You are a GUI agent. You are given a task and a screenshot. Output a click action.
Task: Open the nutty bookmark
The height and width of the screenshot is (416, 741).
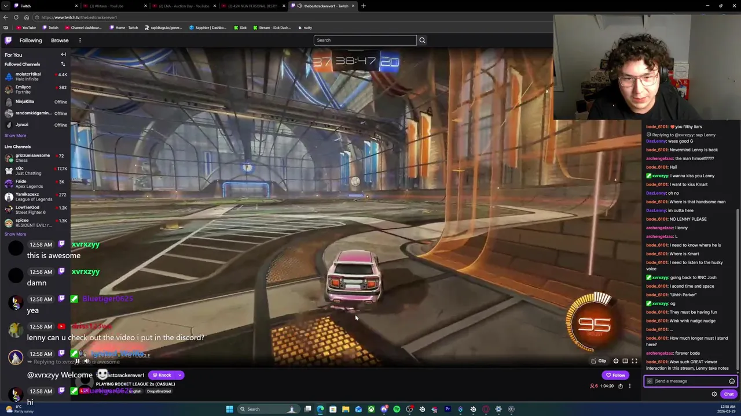pos(305,28)
